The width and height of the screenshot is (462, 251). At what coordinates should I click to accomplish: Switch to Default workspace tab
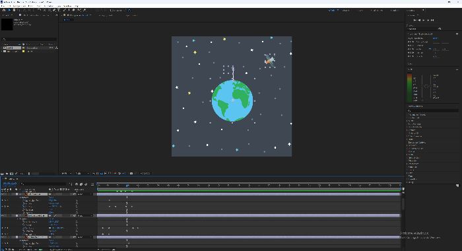(x=332, y=11)
